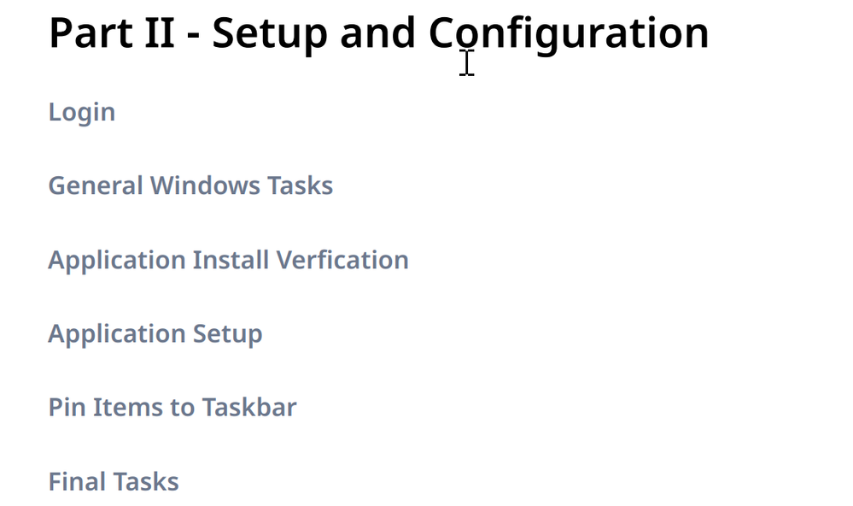Click the word Install in third link
853x506 pixels.
[x=231, y=260]
